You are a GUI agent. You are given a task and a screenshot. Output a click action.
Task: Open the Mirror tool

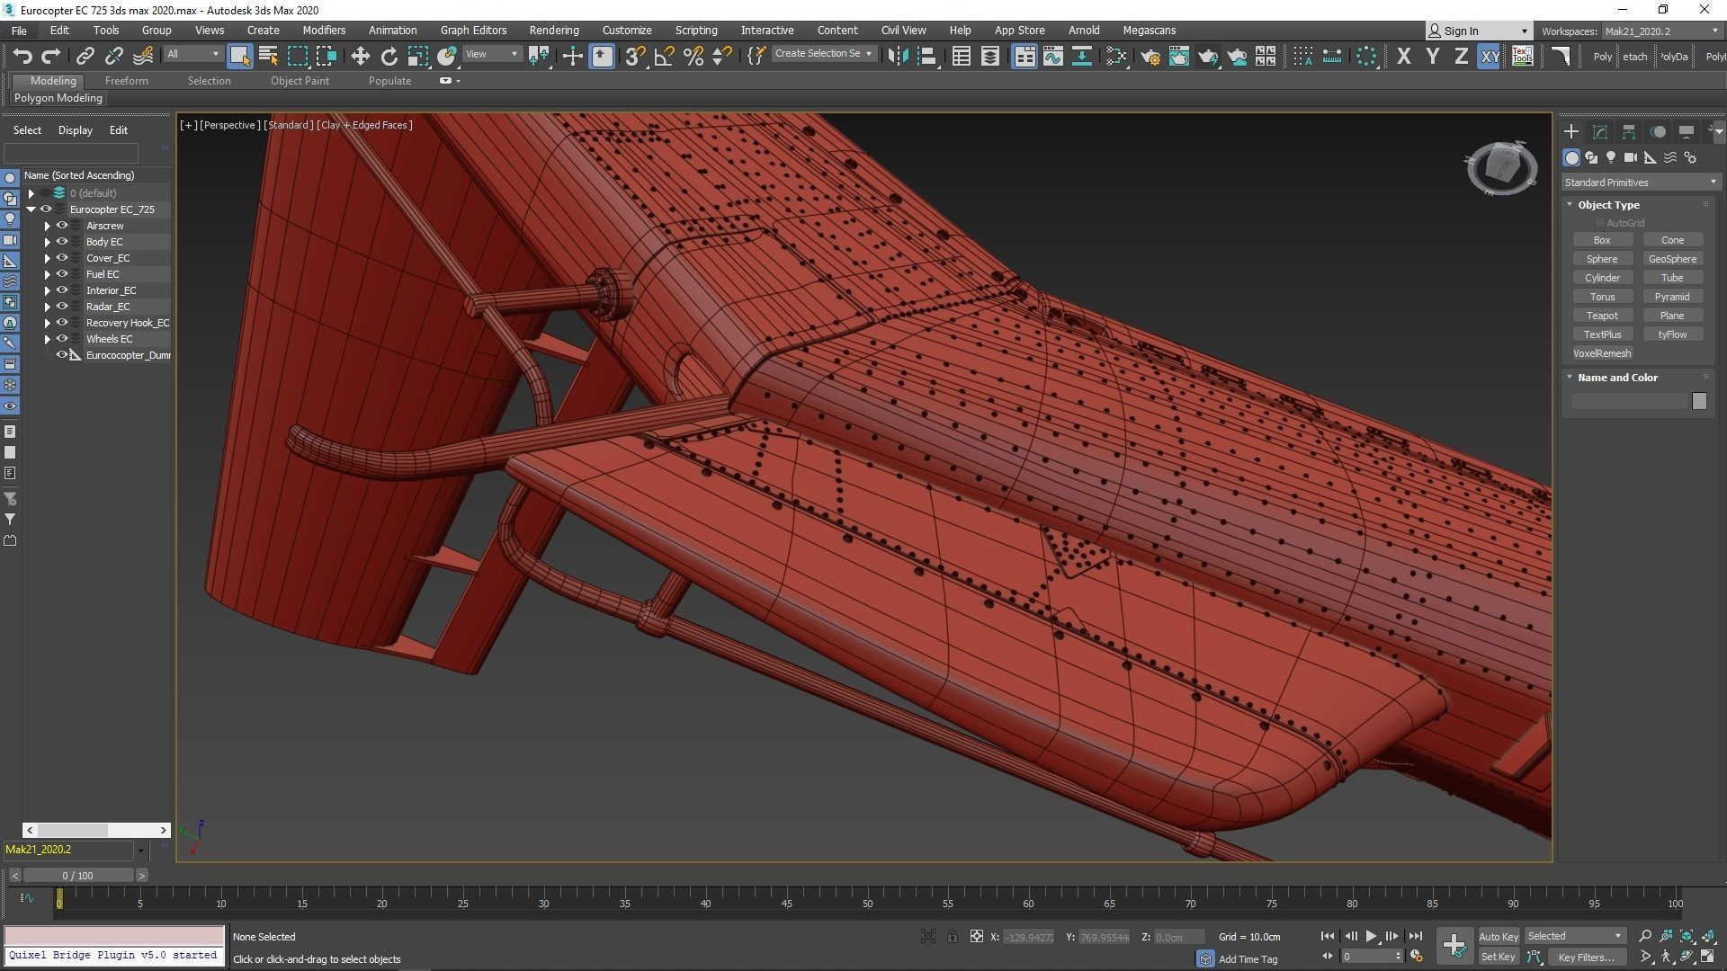(897, 56)
